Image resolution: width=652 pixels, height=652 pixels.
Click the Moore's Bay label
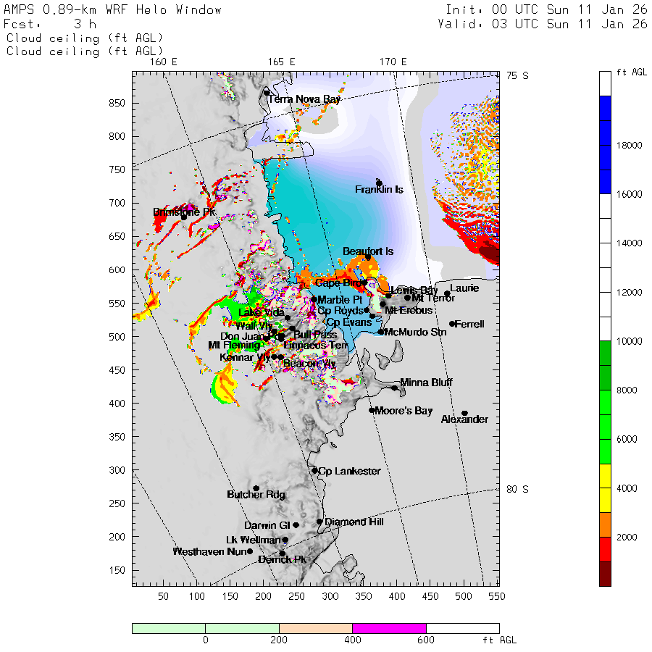[x=404, y=411]
